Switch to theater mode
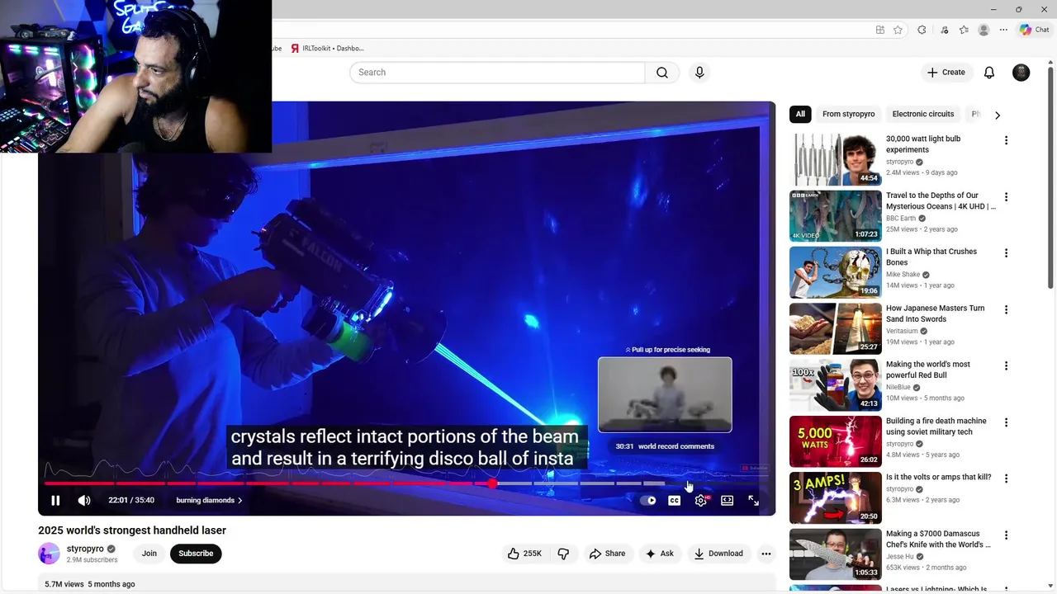The height and width of the screenshot is (594, 1057). [x=728, y=500]
